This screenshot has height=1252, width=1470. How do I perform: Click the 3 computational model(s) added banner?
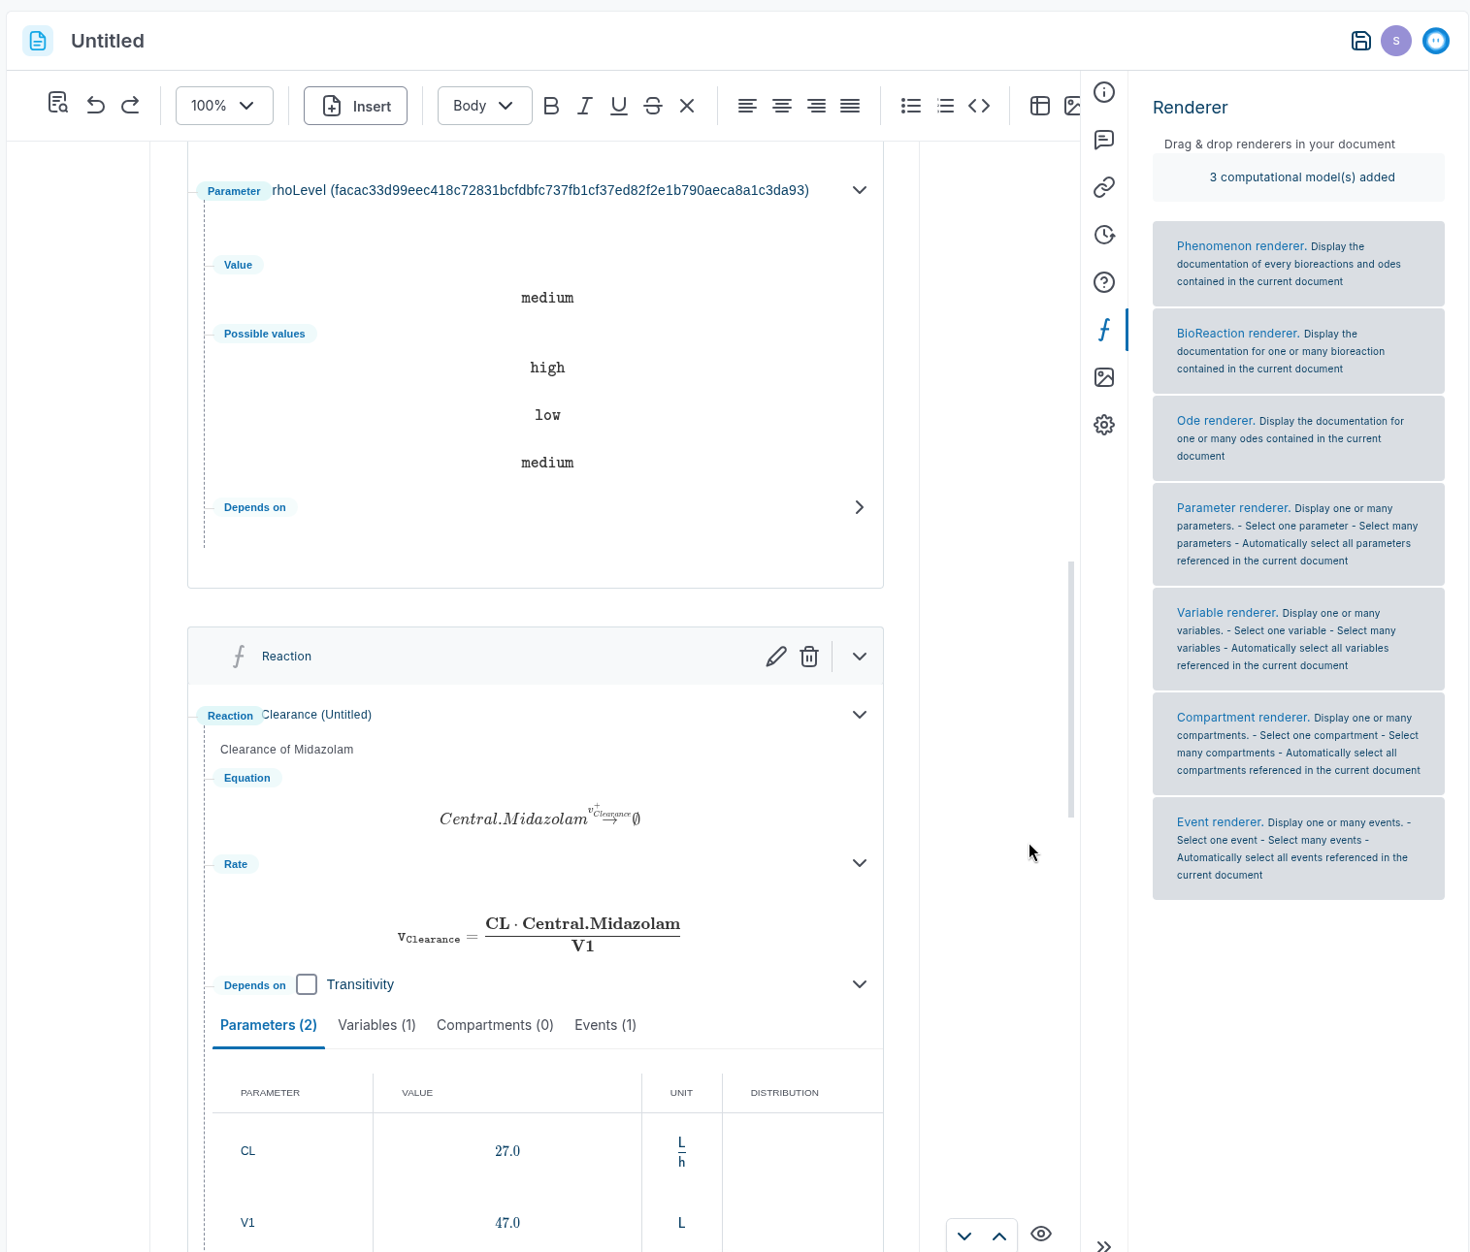[x=1298, y=177]
